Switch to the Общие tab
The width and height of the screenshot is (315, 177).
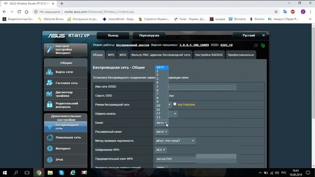pos(97,55)
